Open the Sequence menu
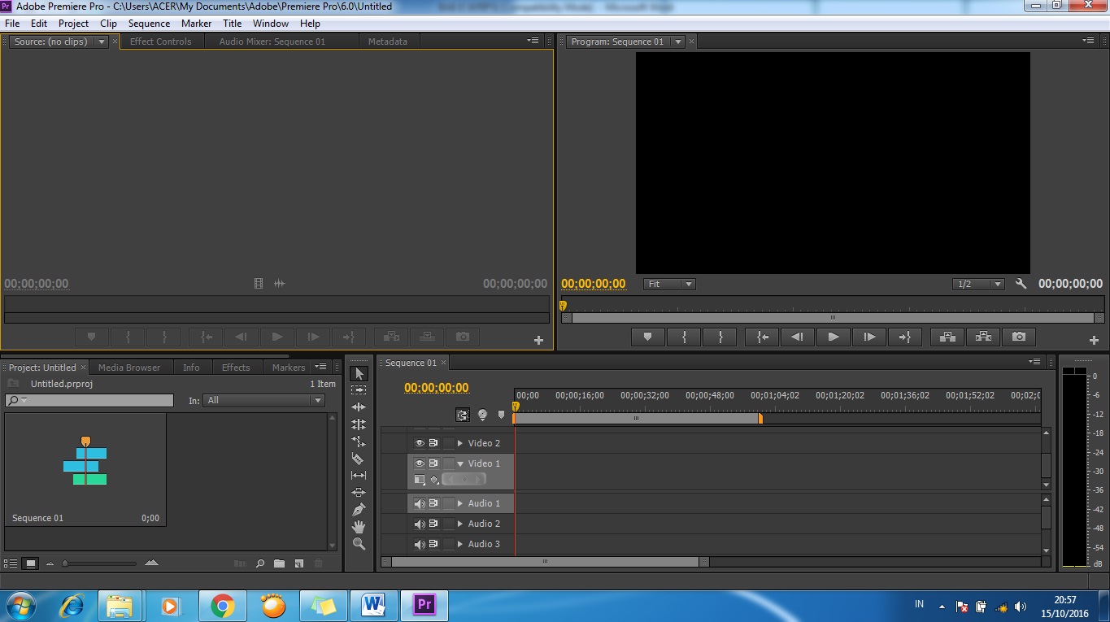 pyautogui.click(x=149, y=24)
